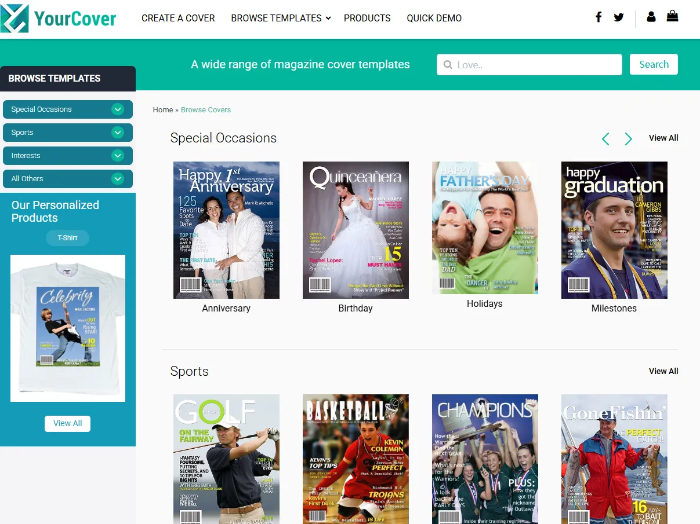Viewport: 700px width, 524px height.
Task: Advance Special Occasions carousel with right arrow
Action: click(x=628, y=139)
